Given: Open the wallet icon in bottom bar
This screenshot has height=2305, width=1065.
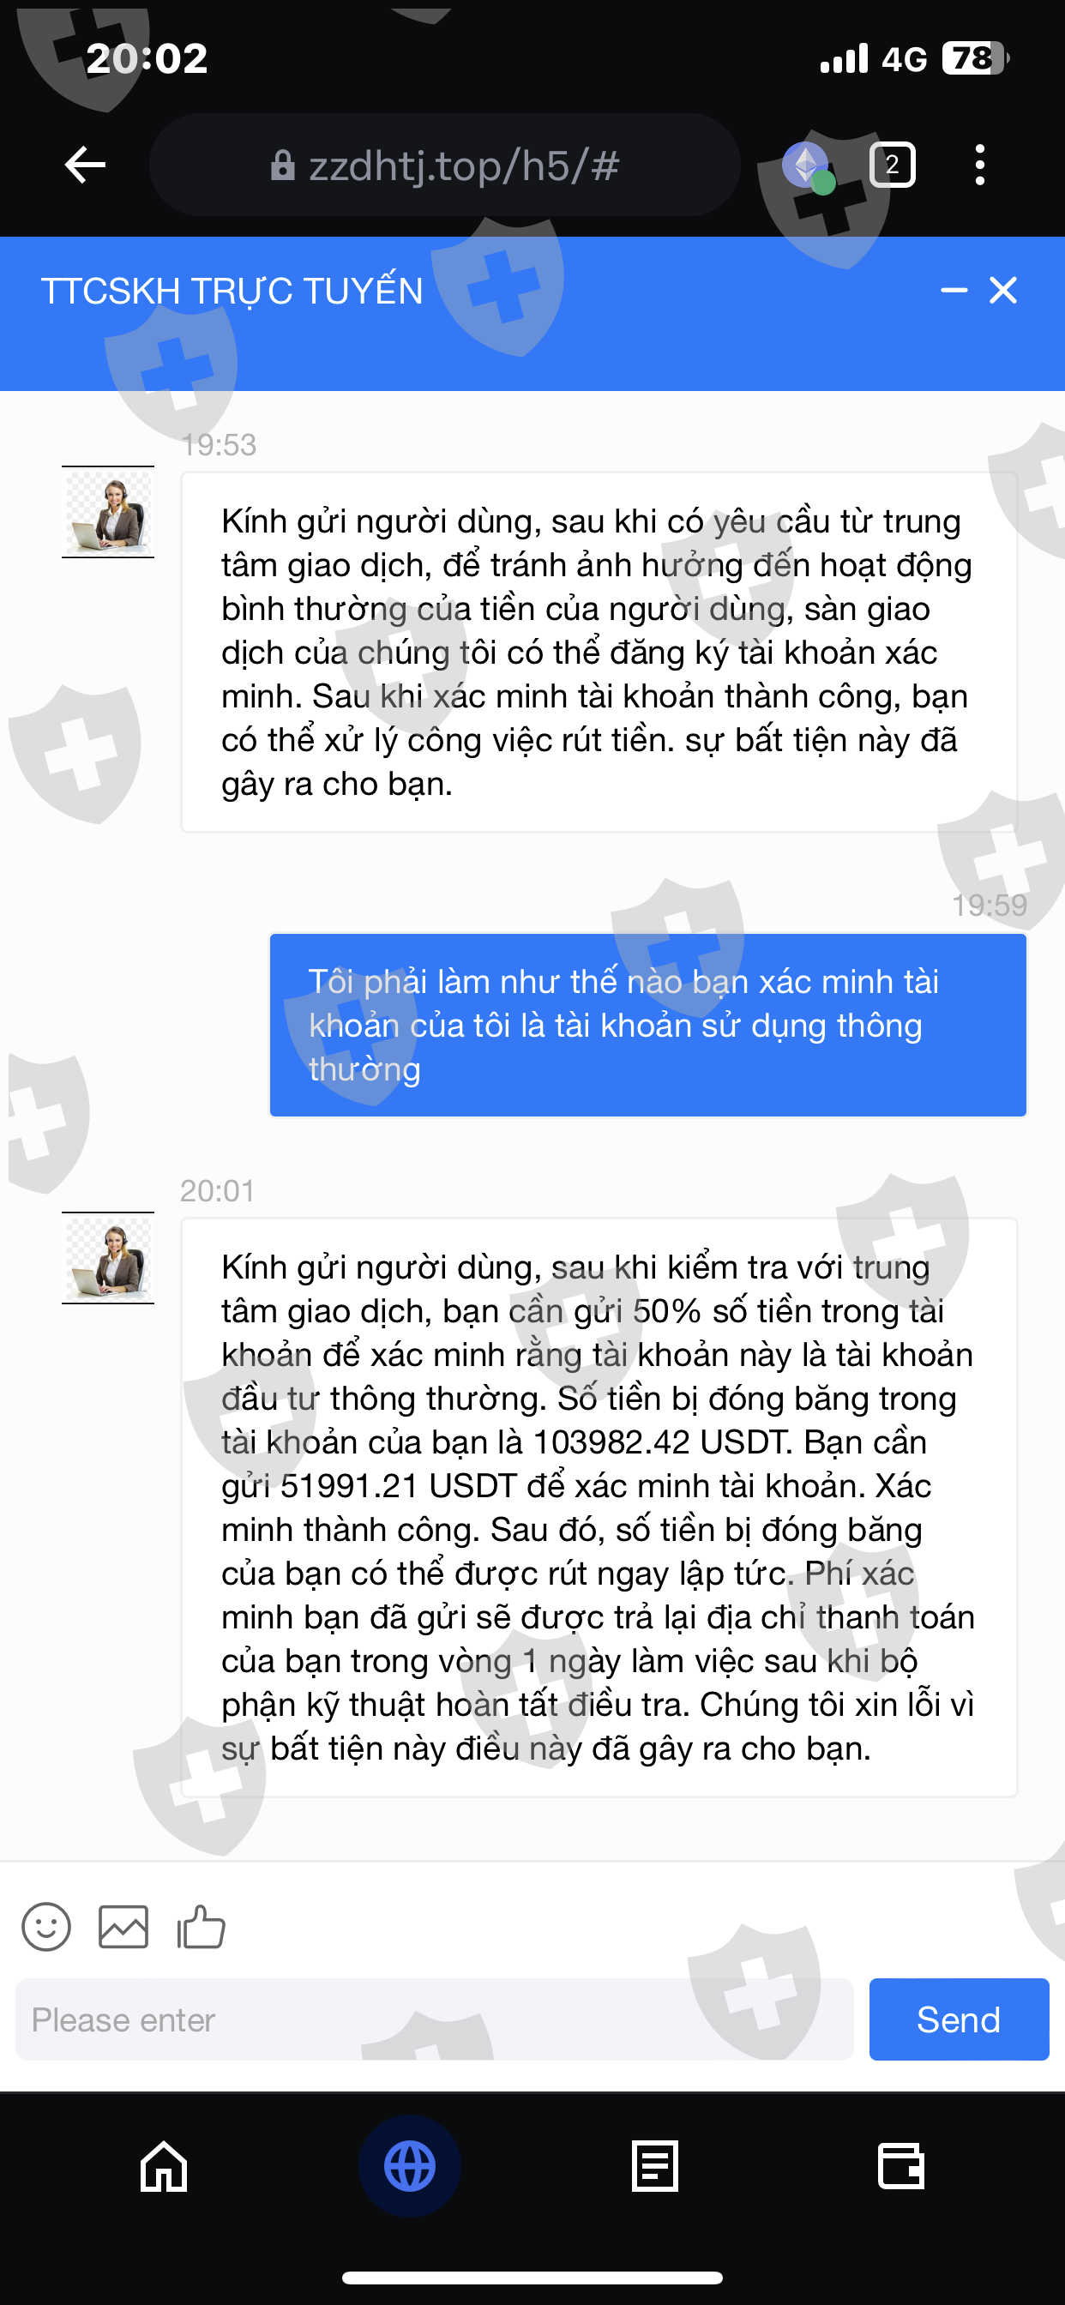Looking at the screenshot, I should pyautogui.click(x=901, y=2165).
